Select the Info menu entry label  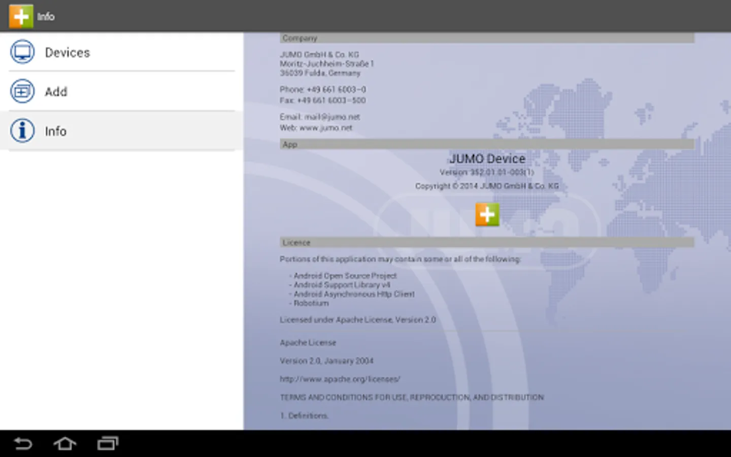click(56, 131)
